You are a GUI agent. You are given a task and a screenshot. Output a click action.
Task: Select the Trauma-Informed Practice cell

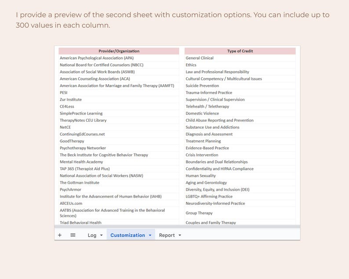(240, 93)
